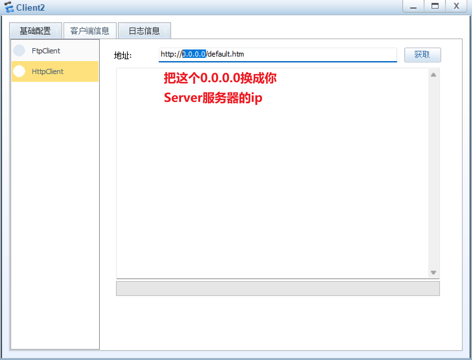Pick the HttpClient label in the sidebar
Image resolution: width=472 pixels, height=360 pixels.
(x=48, y=71)
